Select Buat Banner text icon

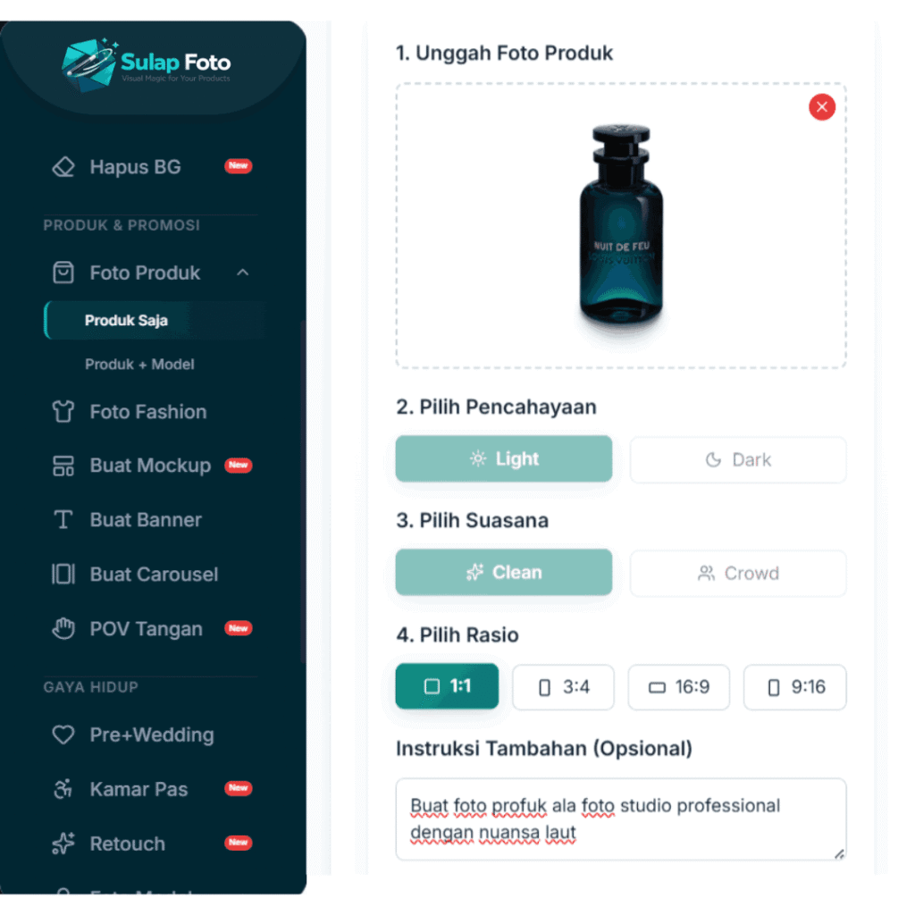[x=63, y=519]
